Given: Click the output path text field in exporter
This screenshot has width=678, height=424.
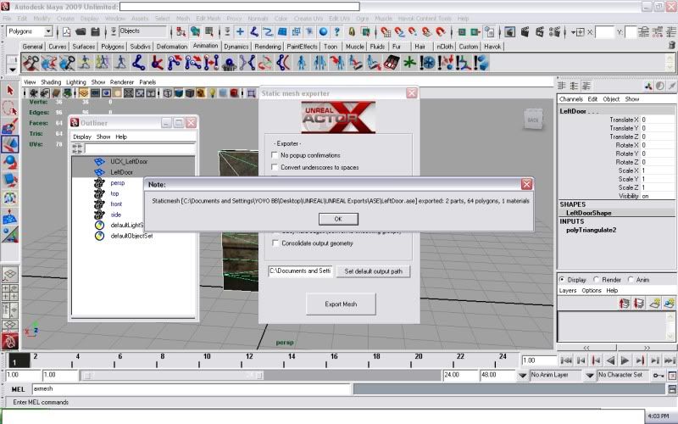Looking at the screenshot, I should [x=301, y=271].
